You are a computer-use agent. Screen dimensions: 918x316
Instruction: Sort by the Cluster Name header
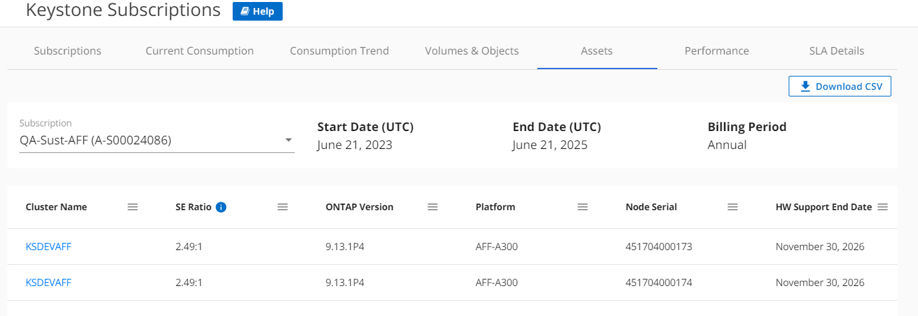[x=56, y=207]
